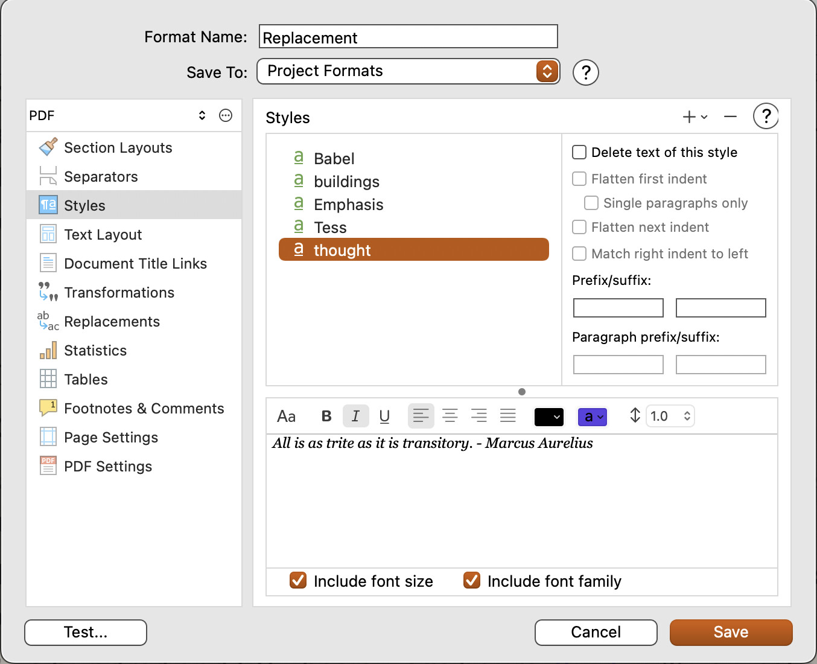Screen dimensions: 817x664
Task: Click the Marcus Aurelius sample text
Action: pyautogui.click(x=432, y=443)
